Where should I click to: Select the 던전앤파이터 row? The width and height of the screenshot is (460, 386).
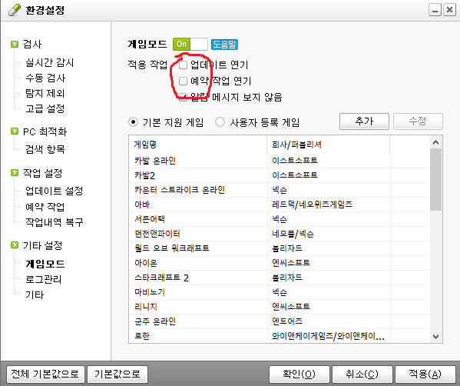point(280,234)
